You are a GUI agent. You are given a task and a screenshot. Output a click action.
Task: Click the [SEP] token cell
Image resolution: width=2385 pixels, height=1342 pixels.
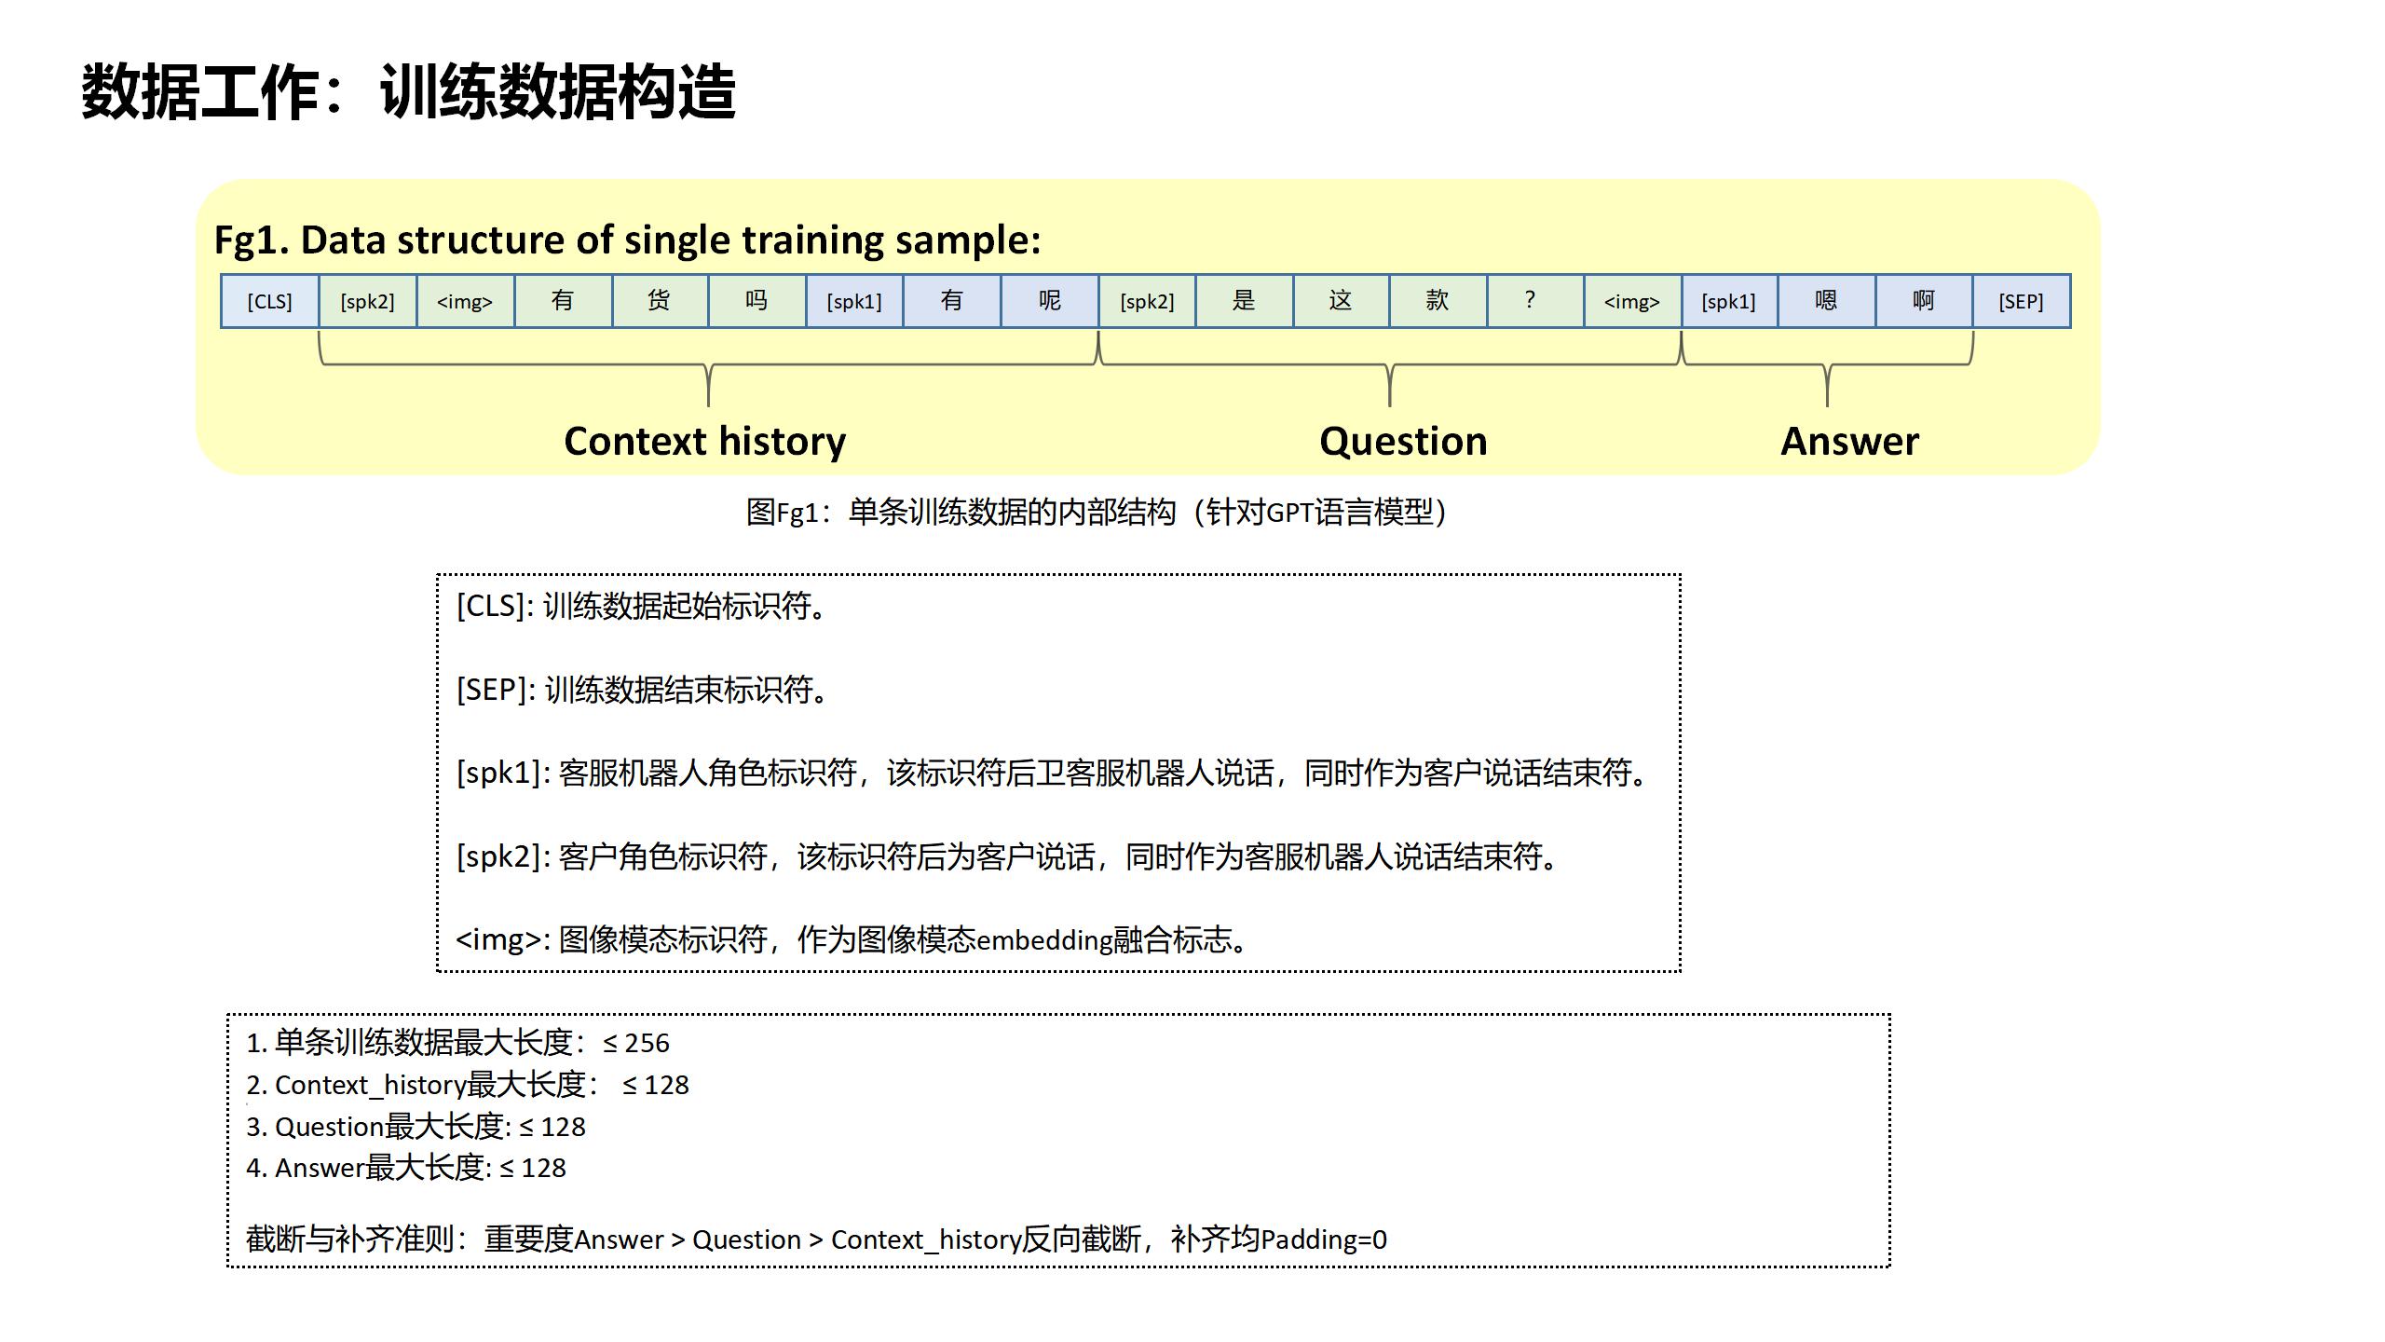click(x=2021, y=301)
